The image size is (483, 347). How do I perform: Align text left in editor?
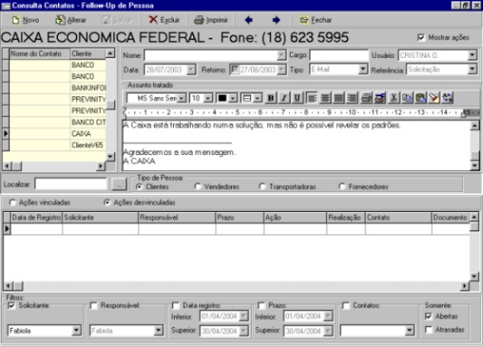tap(312, 98)
